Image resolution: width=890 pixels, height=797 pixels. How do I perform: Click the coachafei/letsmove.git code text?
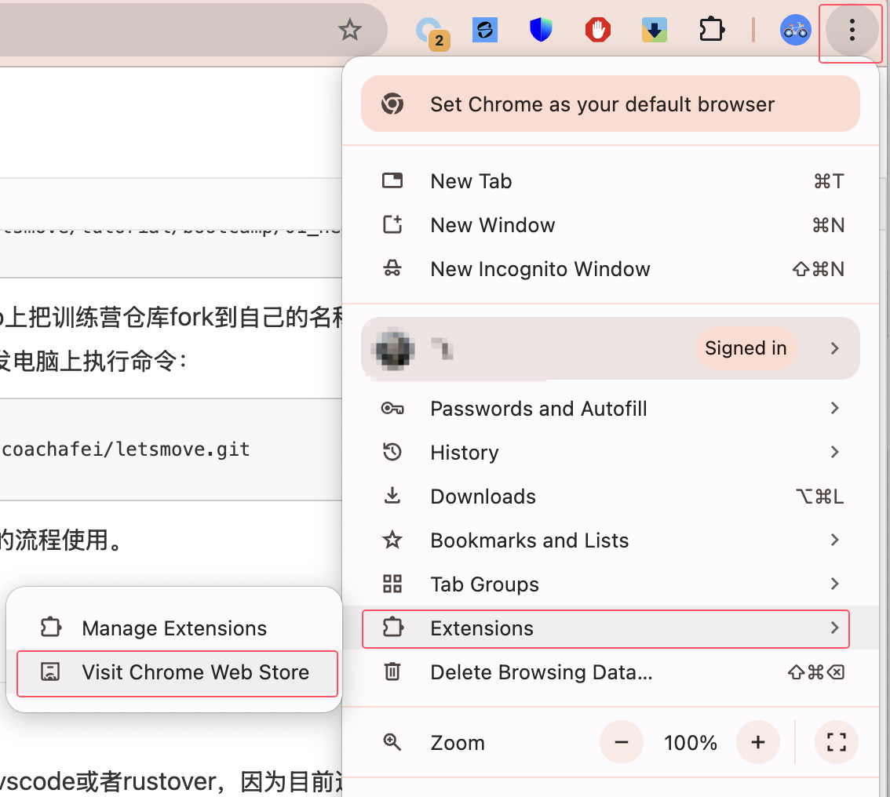pos(126,449)
